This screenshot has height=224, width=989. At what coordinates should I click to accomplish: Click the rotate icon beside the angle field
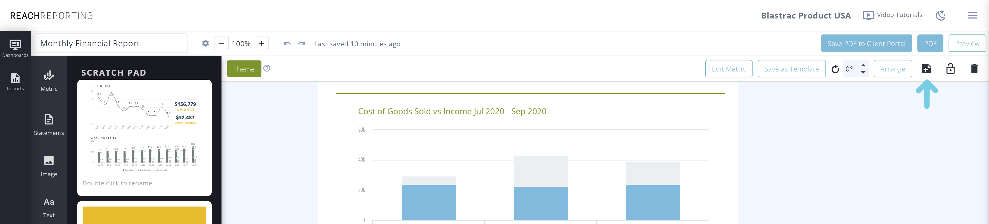pos(835,69)
